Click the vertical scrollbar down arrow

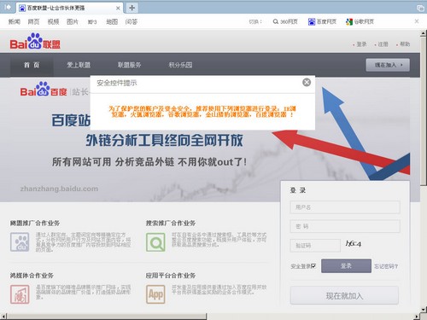(424, 309)
